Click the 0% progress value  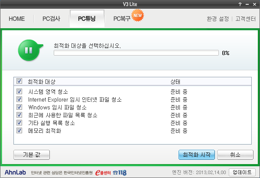coord(226,53)
